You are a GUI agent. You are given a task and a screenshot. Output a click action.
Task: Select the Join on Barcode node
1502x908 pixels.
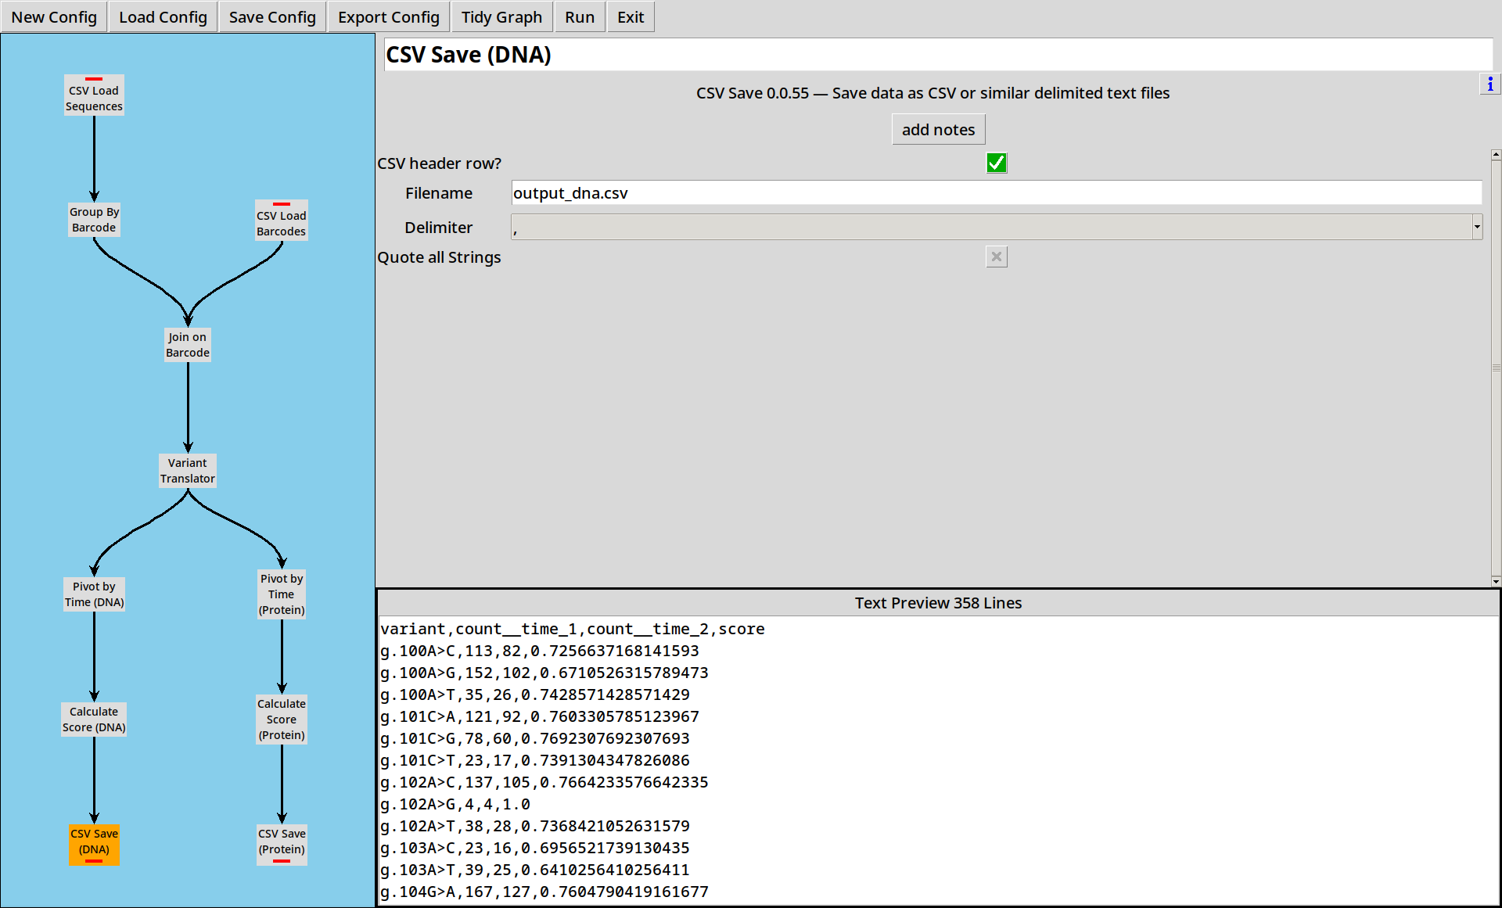188,345
